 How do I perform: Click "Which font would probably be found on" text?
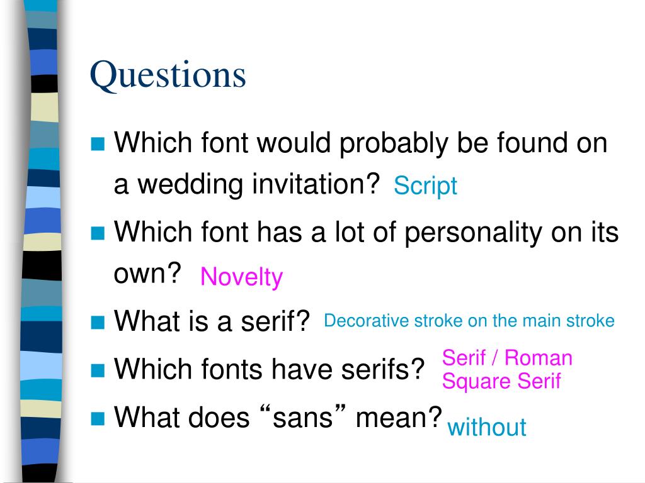361,143
